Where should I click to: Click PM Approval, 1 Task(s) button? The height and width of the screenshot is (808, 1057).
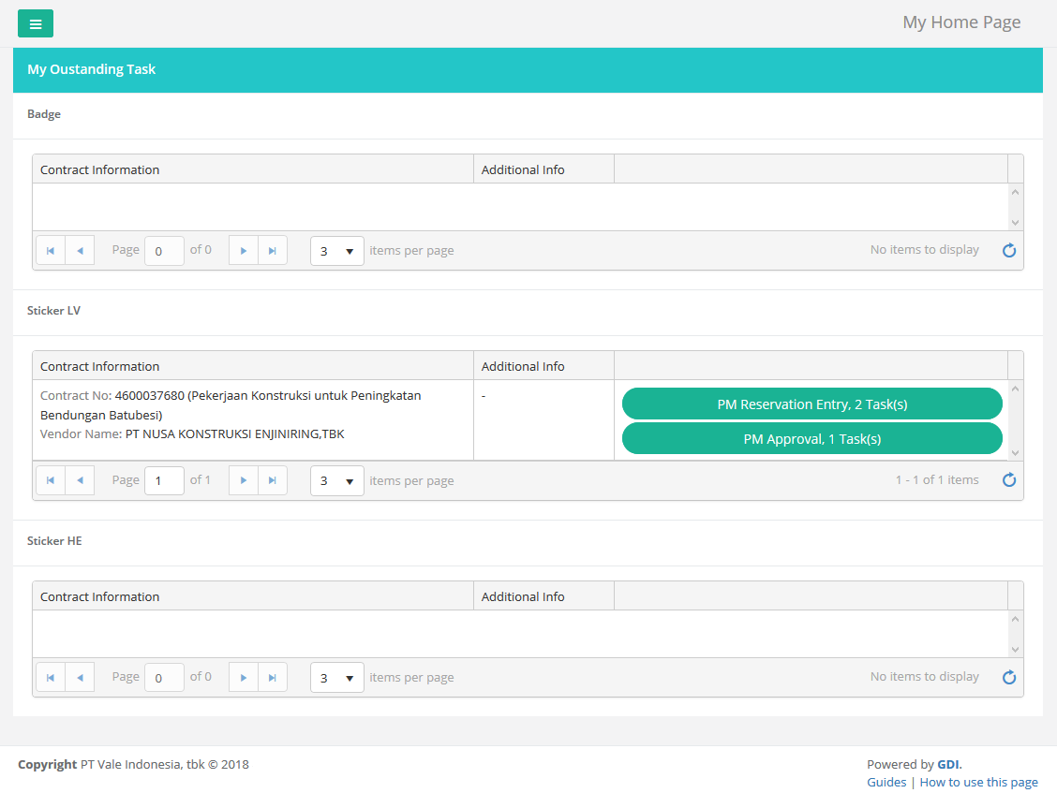pos(811,438)
